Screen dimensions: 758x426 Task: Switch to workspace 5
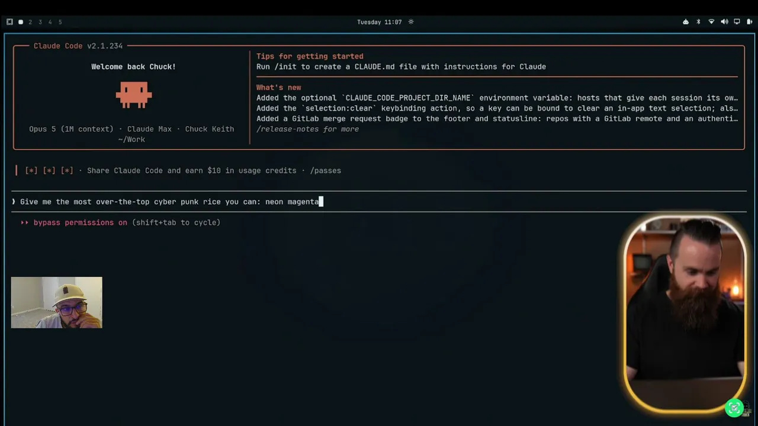(x=60, y=22)
